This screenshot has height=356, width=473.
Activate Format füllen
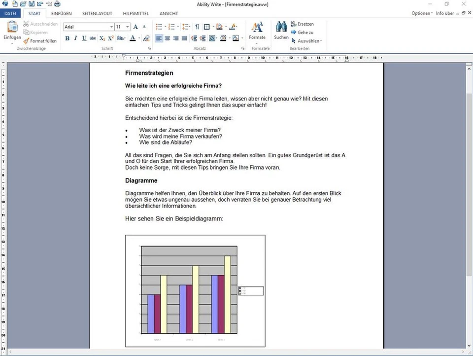click(x=40, y=41)
